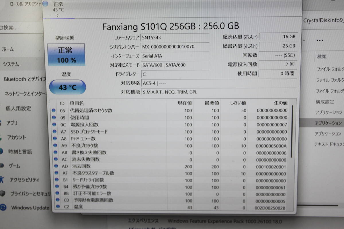
Task: Click the 43°C temperature gauge icon
Action: pos(67,87)
